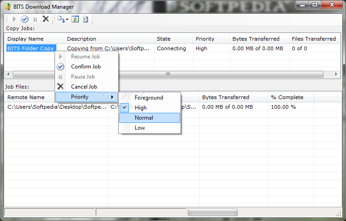Click Bytes Transferred header in Job Files
Screen dimensions: 346x221
(234, 97)
